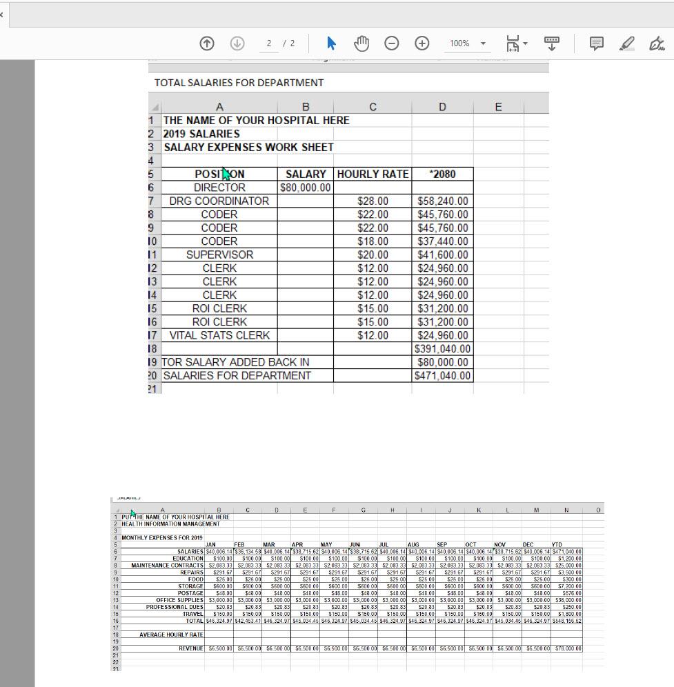
Task: Click the DIRECTOR salary $80,000.00 cell
Action: coord(305,188)
